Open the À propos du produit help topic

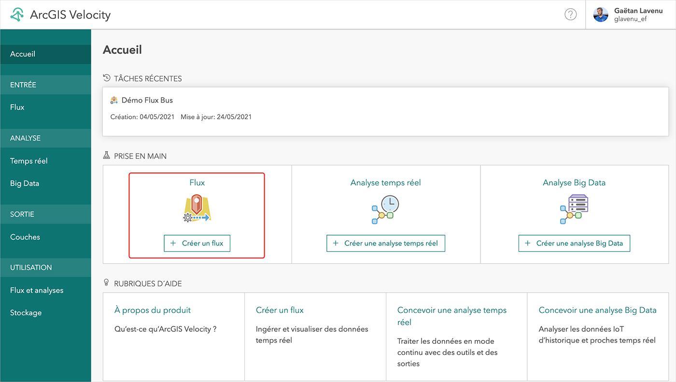153,310
